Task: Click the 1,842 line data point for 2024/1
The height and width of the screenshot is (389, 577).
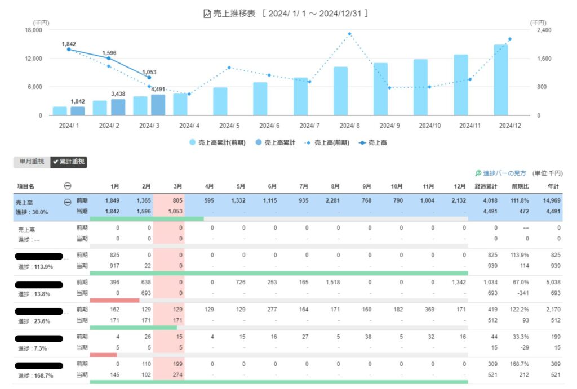Action: tap(69, 50)
